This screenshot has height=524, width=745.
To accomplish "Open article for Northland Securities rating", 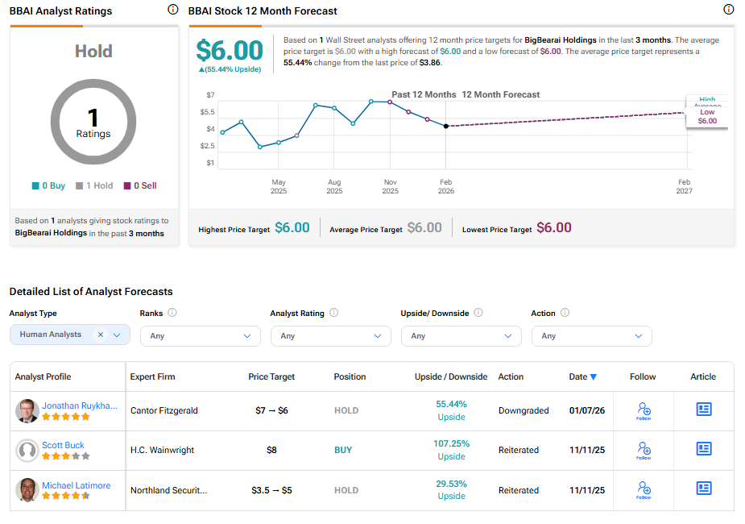I will click(x=704, y=489).
